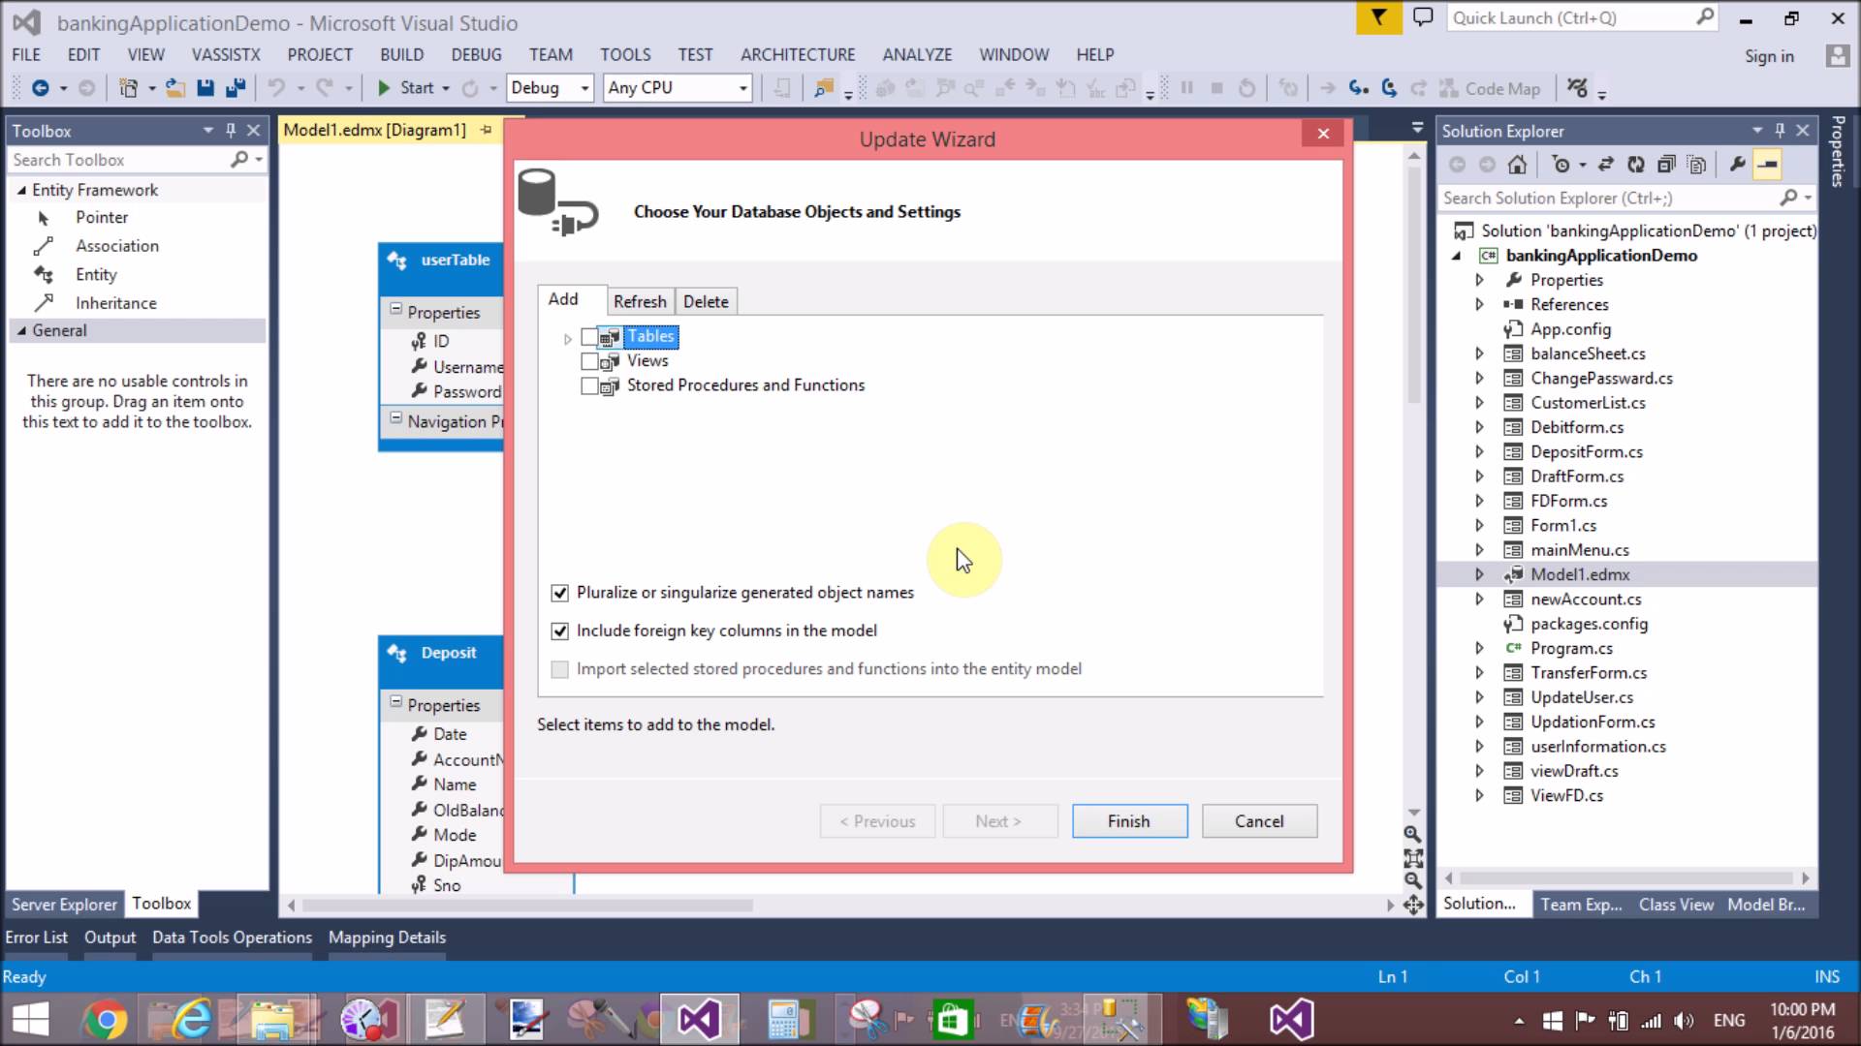The height and width of the screenshot is (1046, 1861).
Task: Open the Code Map tool
Action: [1490, 88]
